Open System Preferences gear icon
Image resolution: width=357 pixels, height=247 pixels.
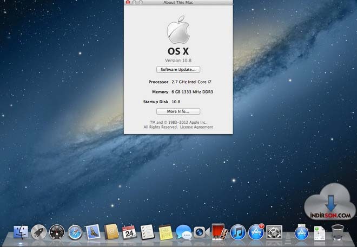point(274,232)
